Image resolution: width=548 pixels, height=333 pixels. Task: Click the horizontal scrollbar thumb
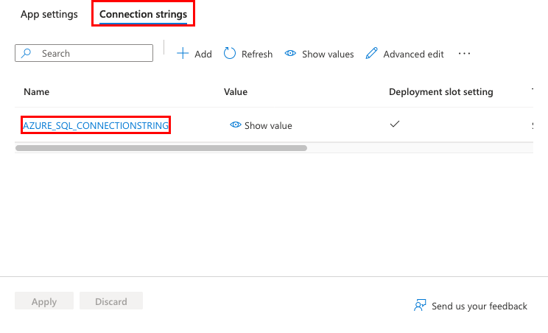161,148
